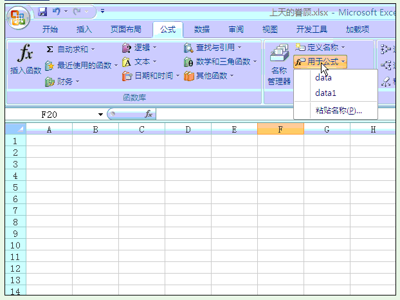The image size is (400, 300).
Task: Select row 7 header
Action: (15, 211)
